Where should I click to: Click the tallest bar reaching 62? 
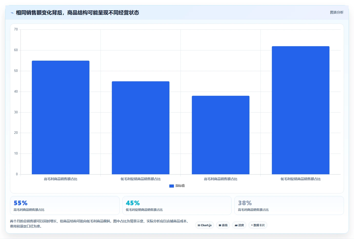300,110
